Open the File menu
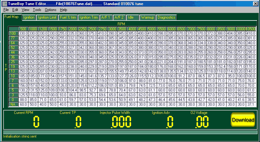The height and width of the screenshot is (142, 260). click(x=6, y=10)
